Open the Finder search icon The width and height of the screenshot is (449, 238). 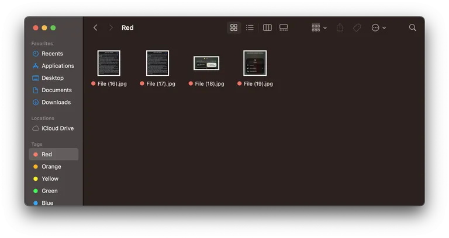coord(413,27)
